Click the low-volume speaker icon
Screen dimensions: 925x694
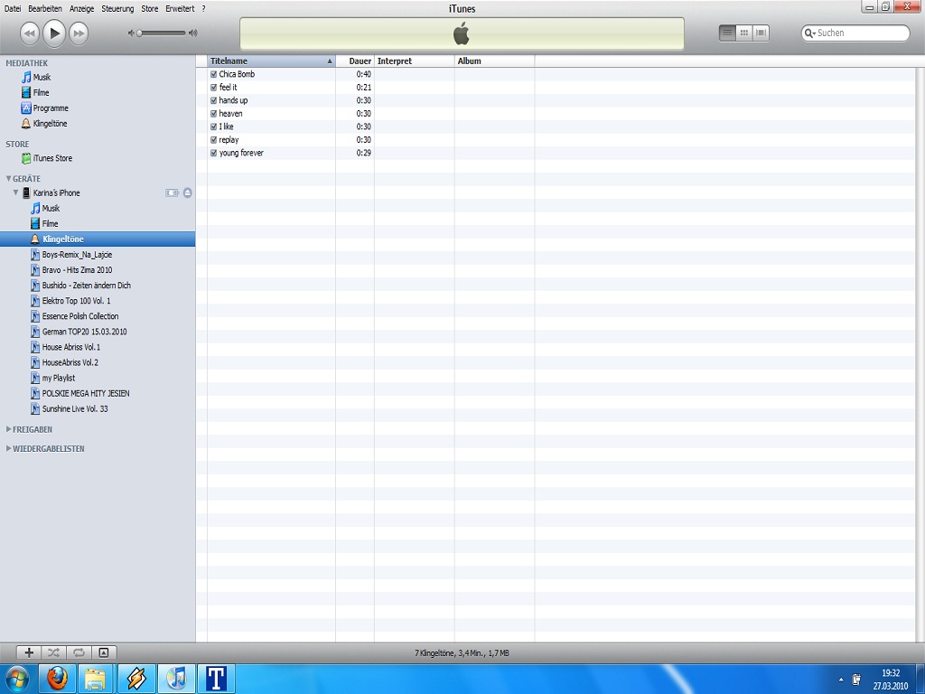pos(131,33)
